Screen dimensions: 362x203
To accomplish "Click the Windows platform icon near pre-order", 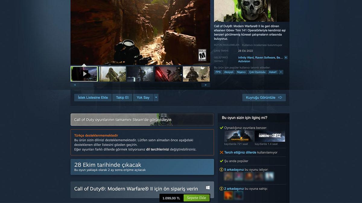I will [x=207, y=187].
